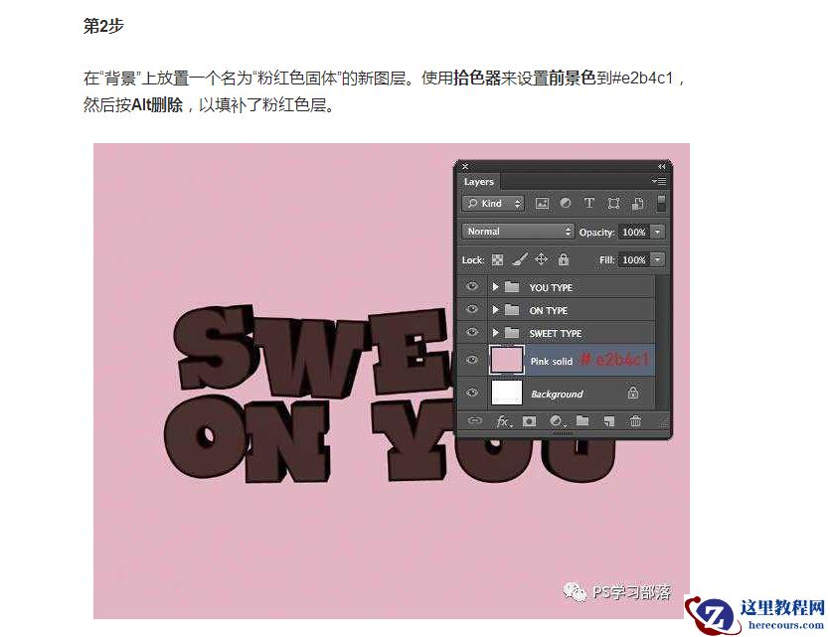Enable Lock transparent pixels

[497, 260]
